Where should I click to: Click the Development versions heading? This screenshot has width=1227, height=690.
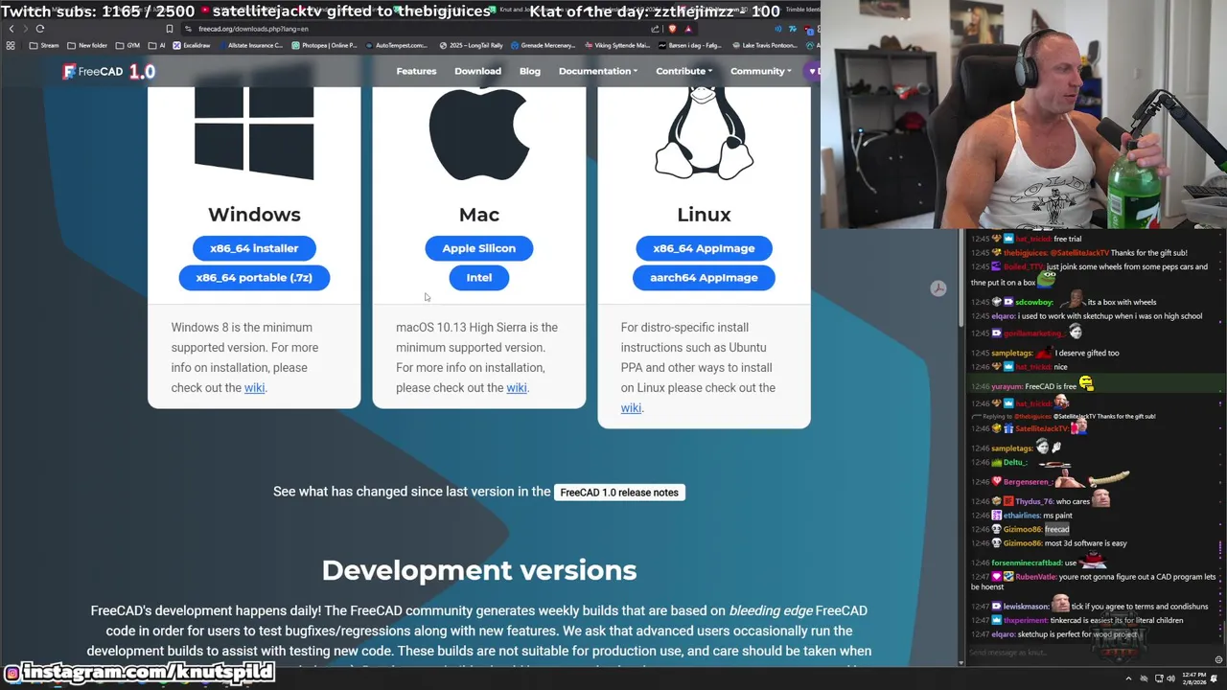coord(479,570)
